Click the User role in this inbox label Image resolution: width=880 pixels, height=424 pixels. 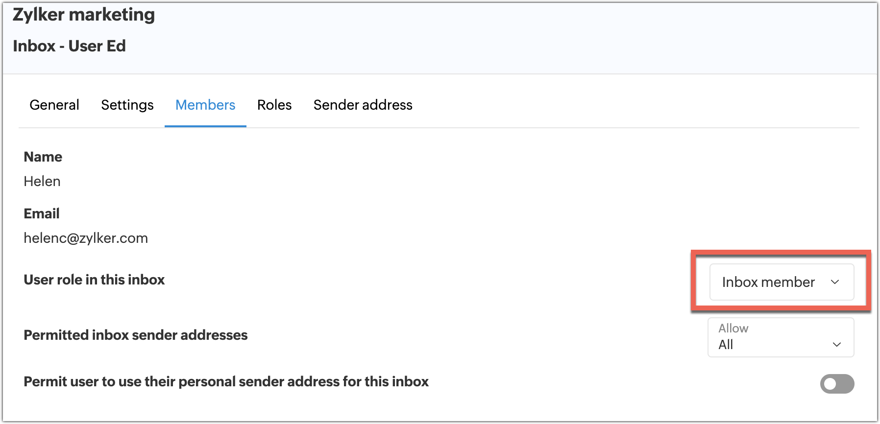[x=94, y=280]
